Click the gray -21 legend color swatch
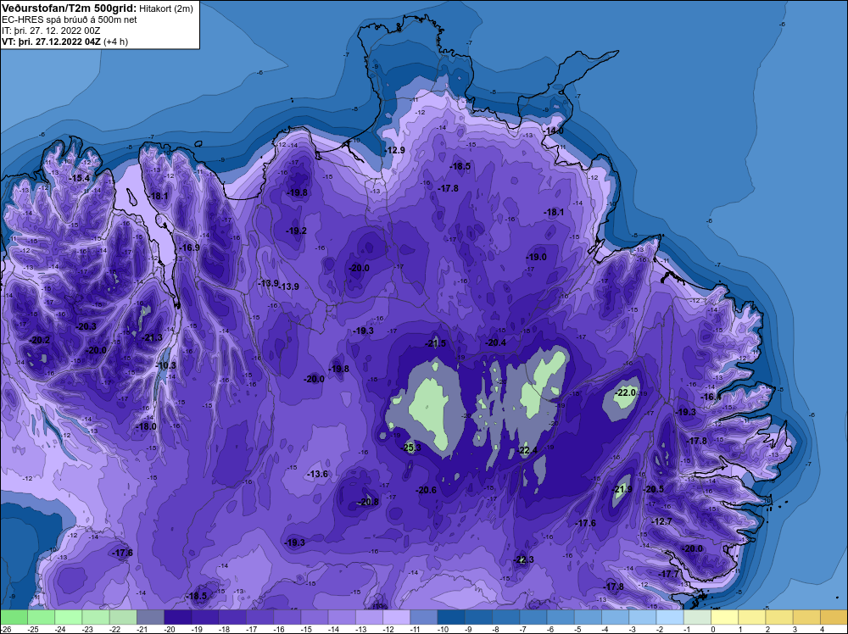 (x=150, y=617)
